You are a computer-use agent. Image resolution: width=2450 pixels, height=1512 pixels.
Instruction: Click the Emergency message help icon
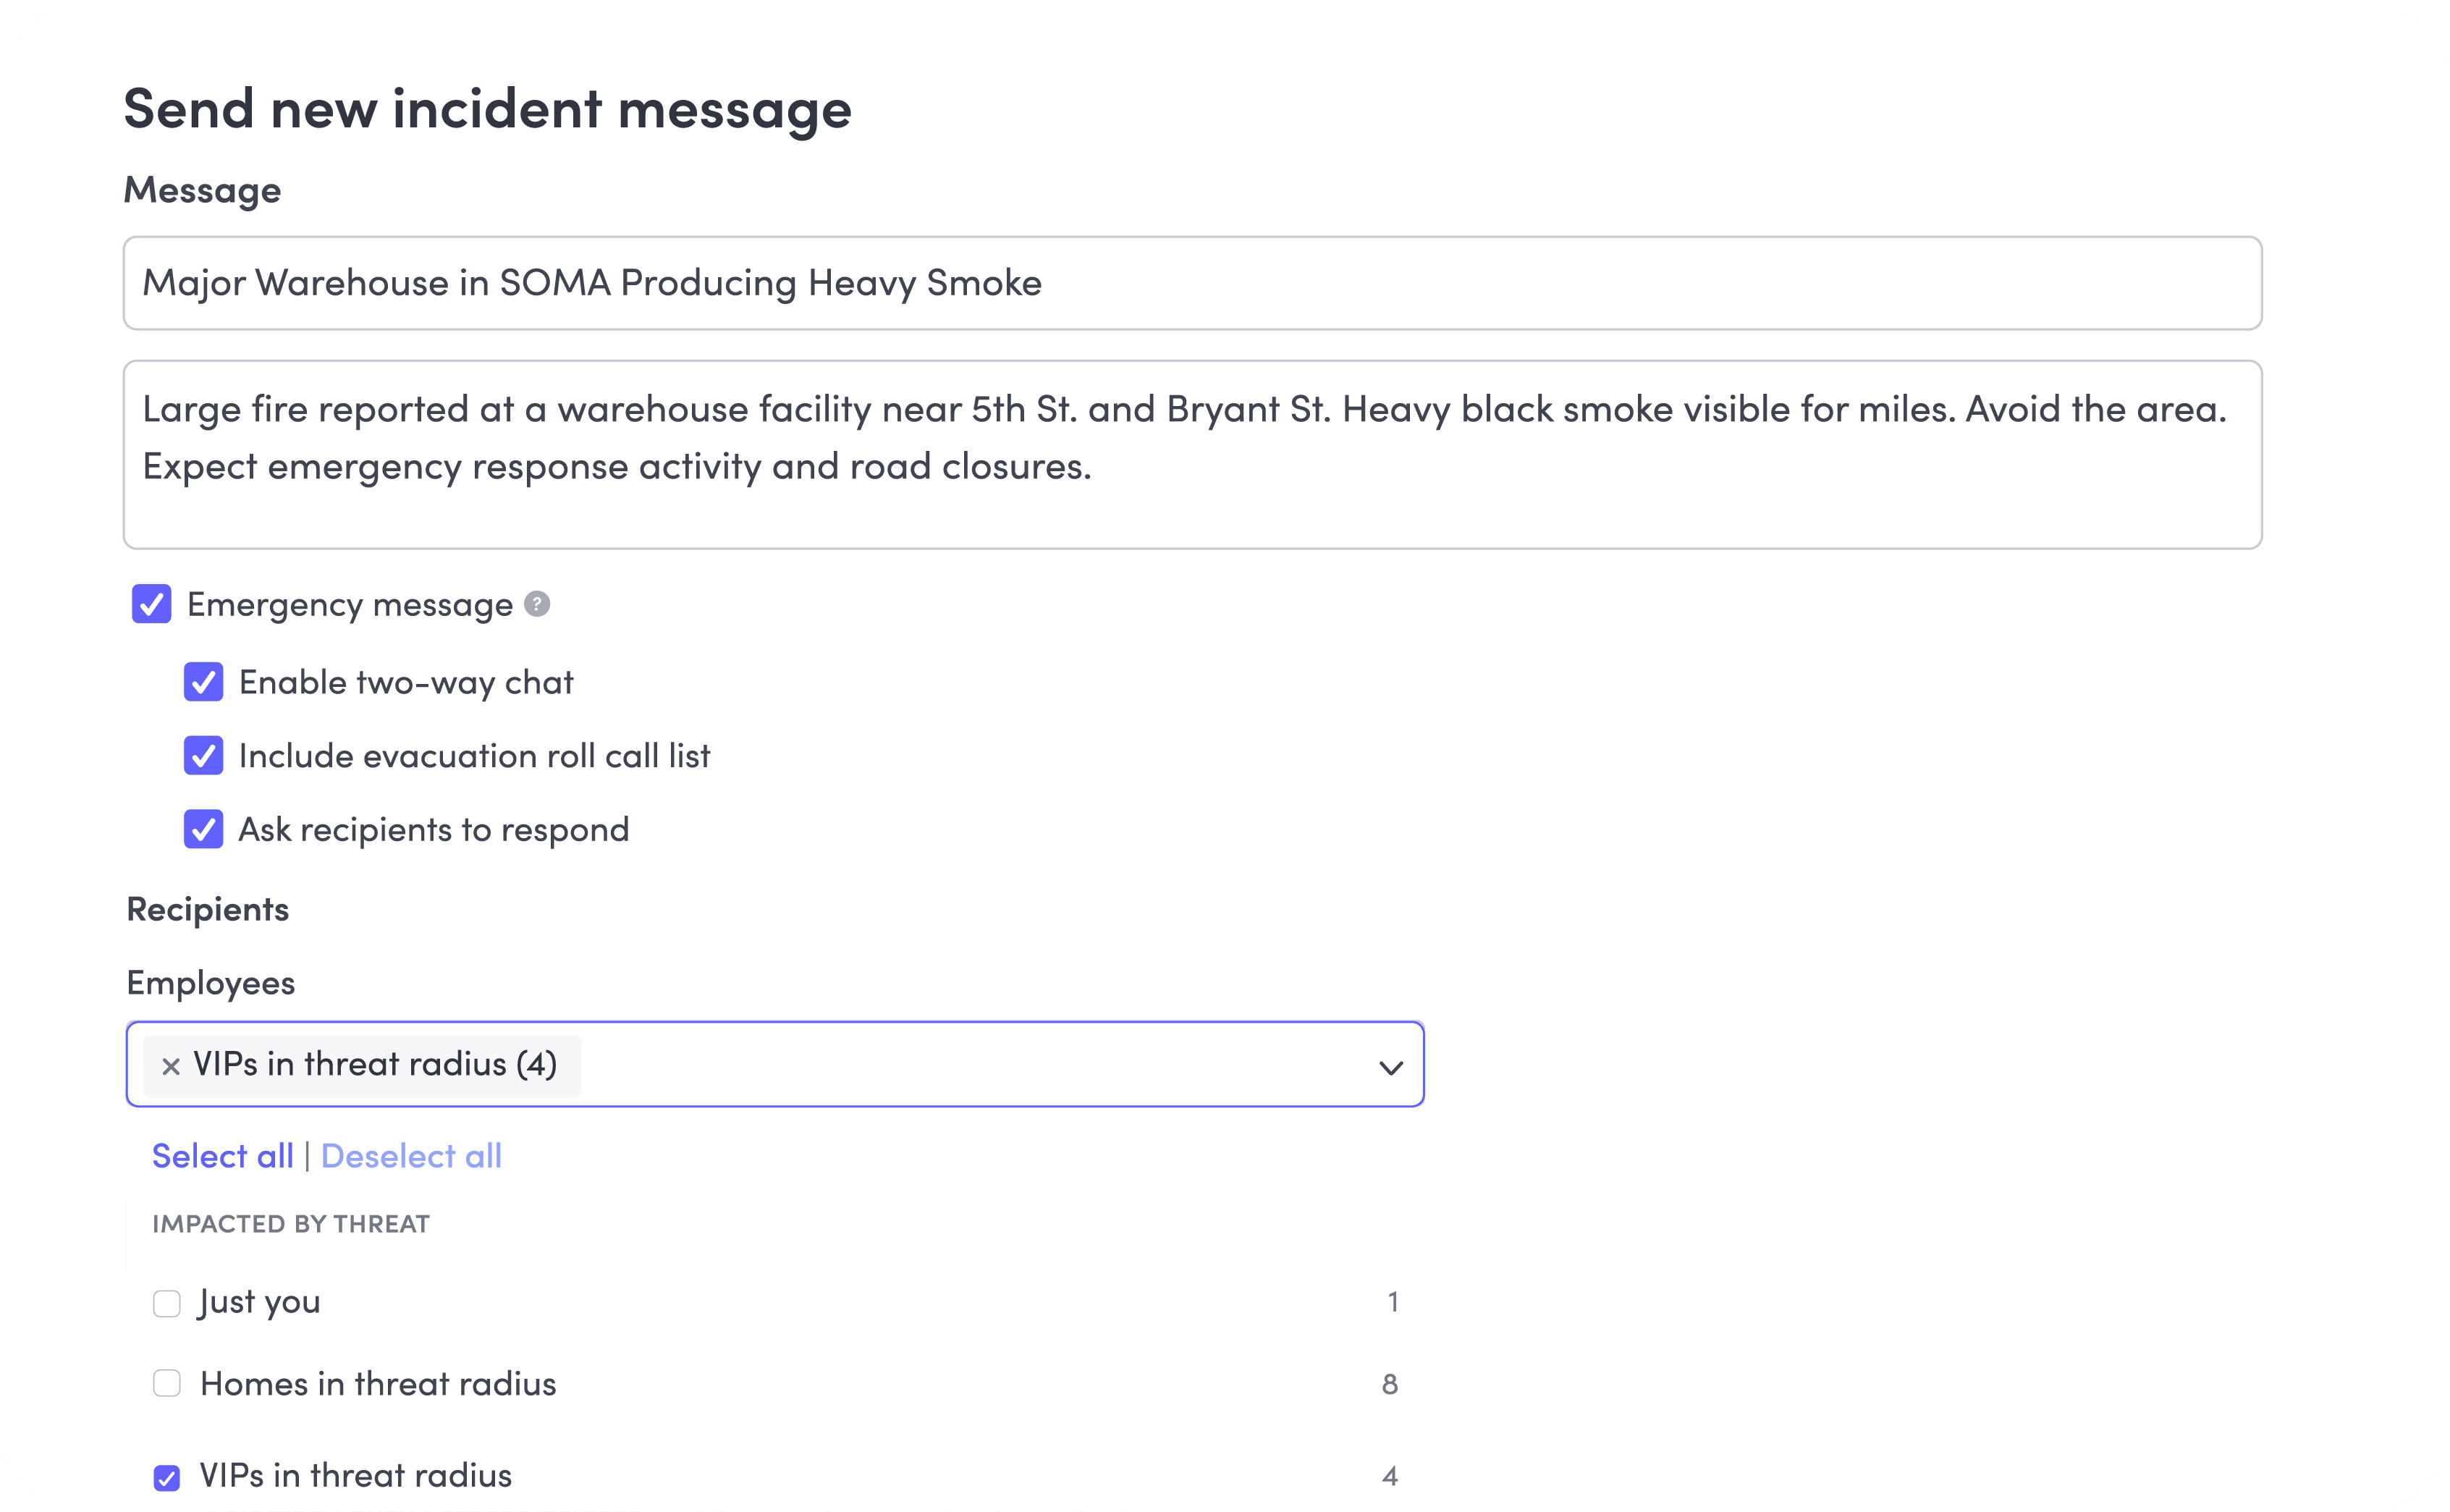[537, 604]
